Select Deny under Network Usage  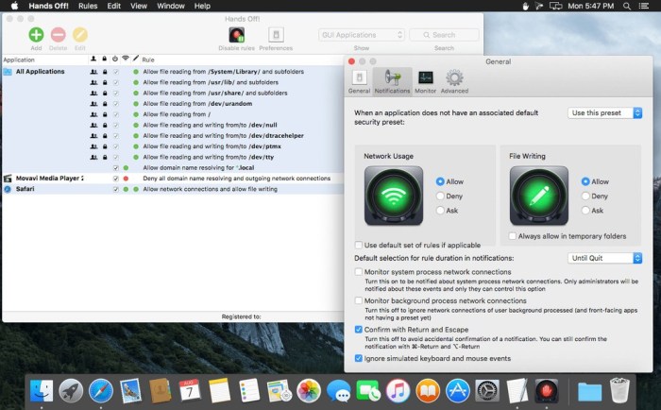tap(441, 196)
